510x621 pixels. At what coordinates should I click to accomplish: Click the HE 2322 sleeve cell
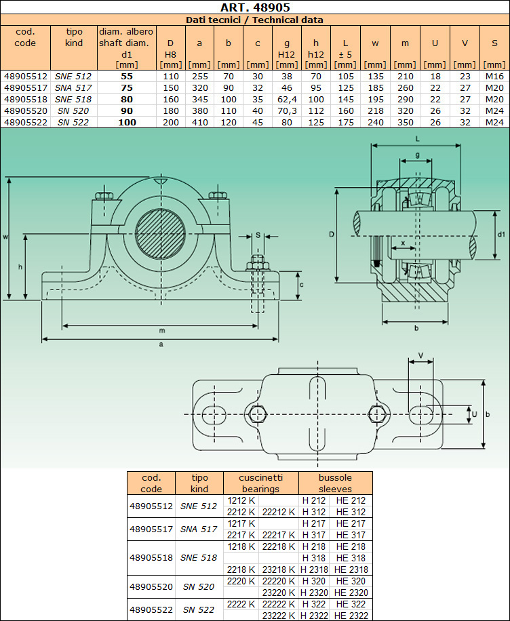pos(351,615)
